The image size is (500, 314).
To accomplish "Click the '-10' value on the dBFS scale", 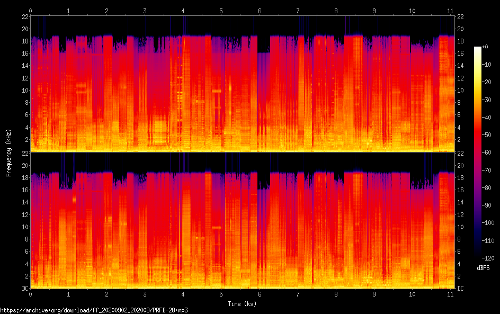I will (x=486, y=65).
